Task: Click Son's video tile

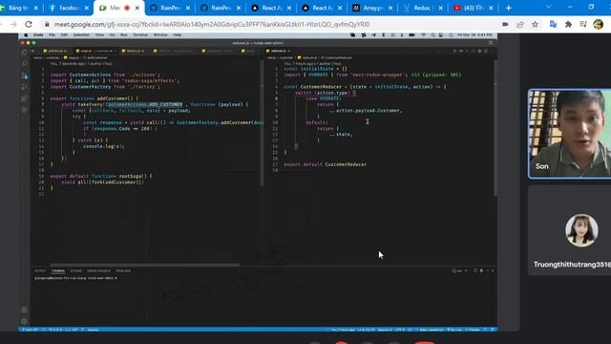Action: click(x=570, y=134)
